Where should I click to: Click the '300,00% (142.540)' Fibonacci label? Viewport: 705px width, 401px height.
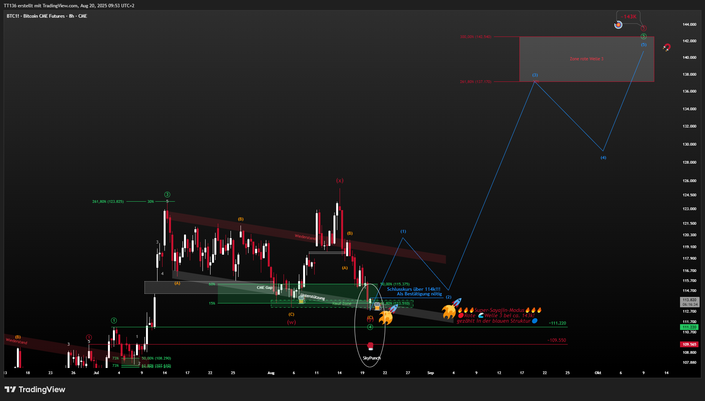475,37
